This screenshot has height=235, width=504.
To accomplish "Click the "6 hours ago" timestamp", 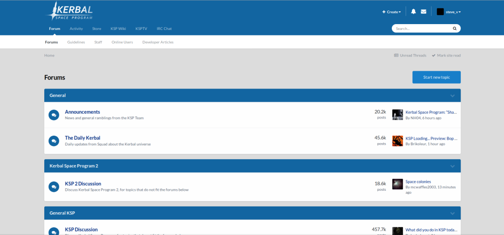I will coord(432,118).
